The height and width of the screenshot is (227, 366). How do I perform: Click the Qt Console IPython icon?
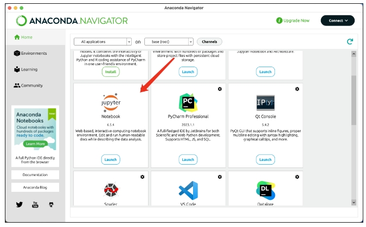coord(265,102)
